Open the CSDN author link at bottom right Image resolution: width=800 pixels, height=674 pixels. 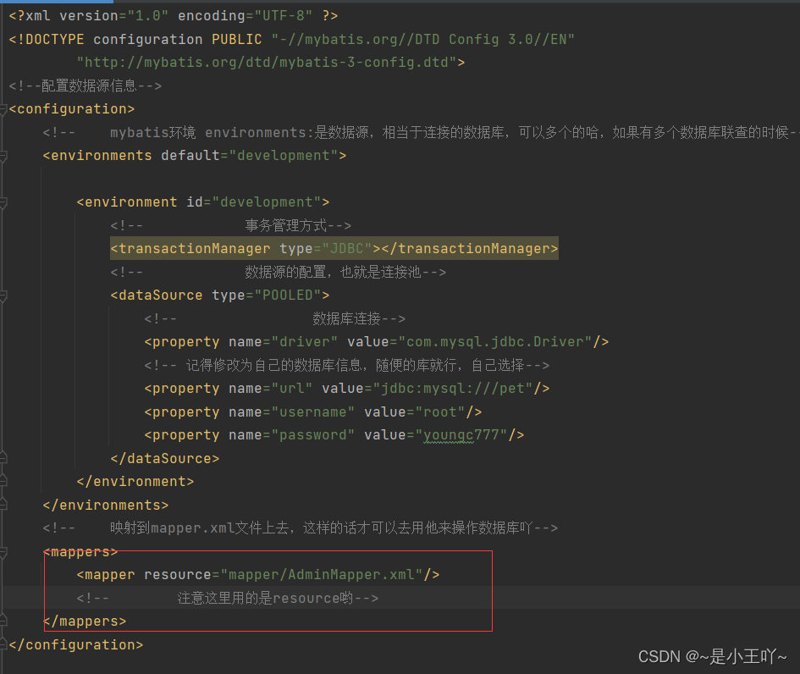pyautogui.click(x=714, y=656)
